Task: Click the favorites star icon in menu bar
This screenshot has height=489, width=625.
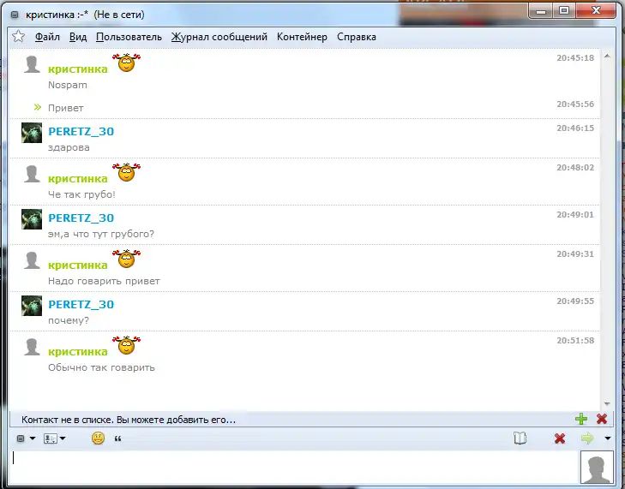Action: (18, 37)
